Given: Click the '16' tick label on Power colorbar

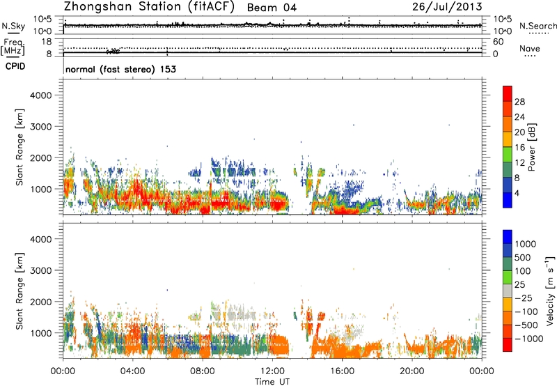Looking at the screenshot, I should (x=519, y=148).
